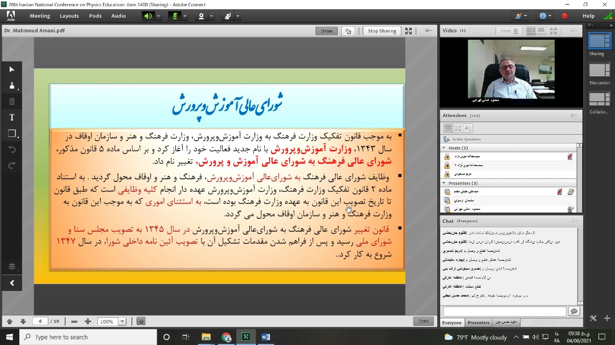Toggle the speaker audio on/off
The height and width of the screenshot is (345, 615).
(x=148, y=16)
